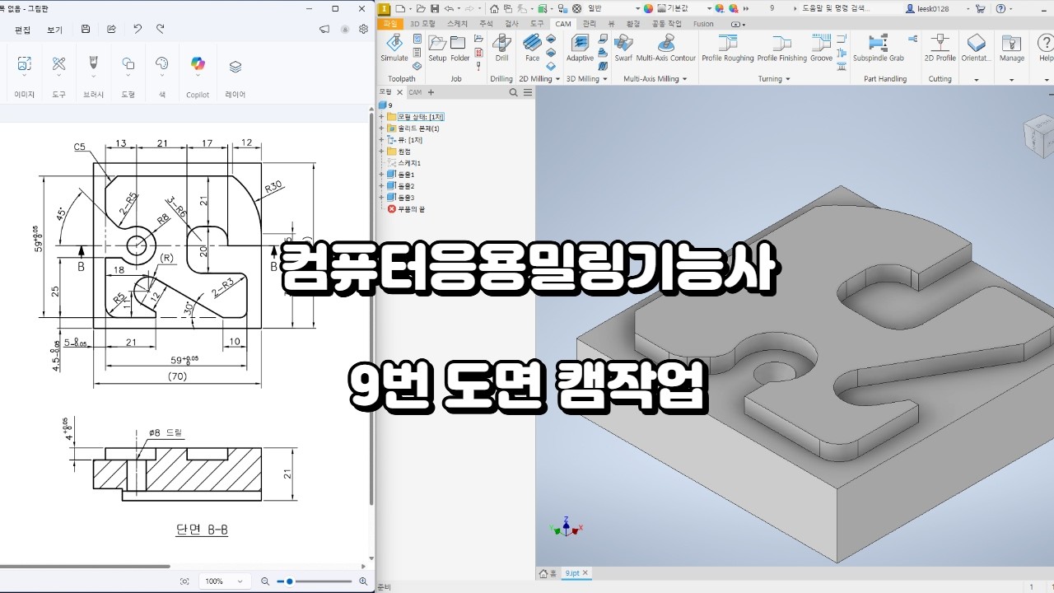Screen dimensions: 1054x593
Task: Choose Profile Finishing turning tool
Action: (781, 48)
